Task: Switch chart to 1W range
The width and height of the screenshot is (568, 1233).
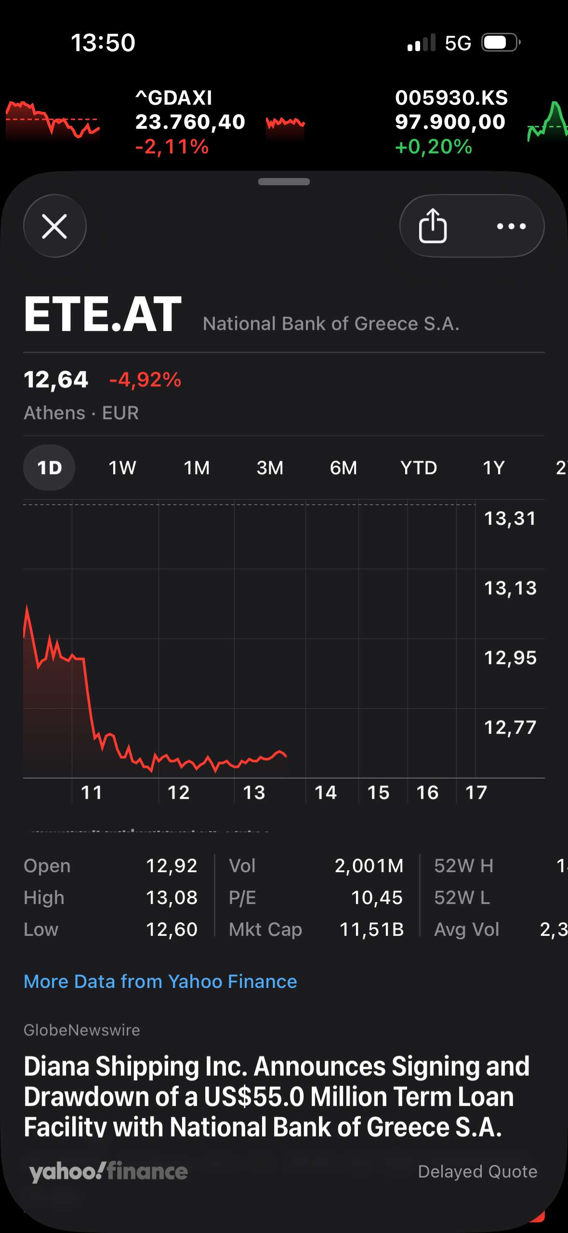Action: pyautogui.click(x=122, y=468)
